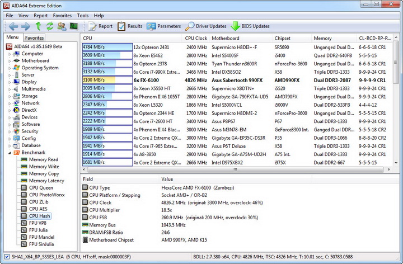Open the Help menu
403x264 pixels.
click(x=99, y=16)
